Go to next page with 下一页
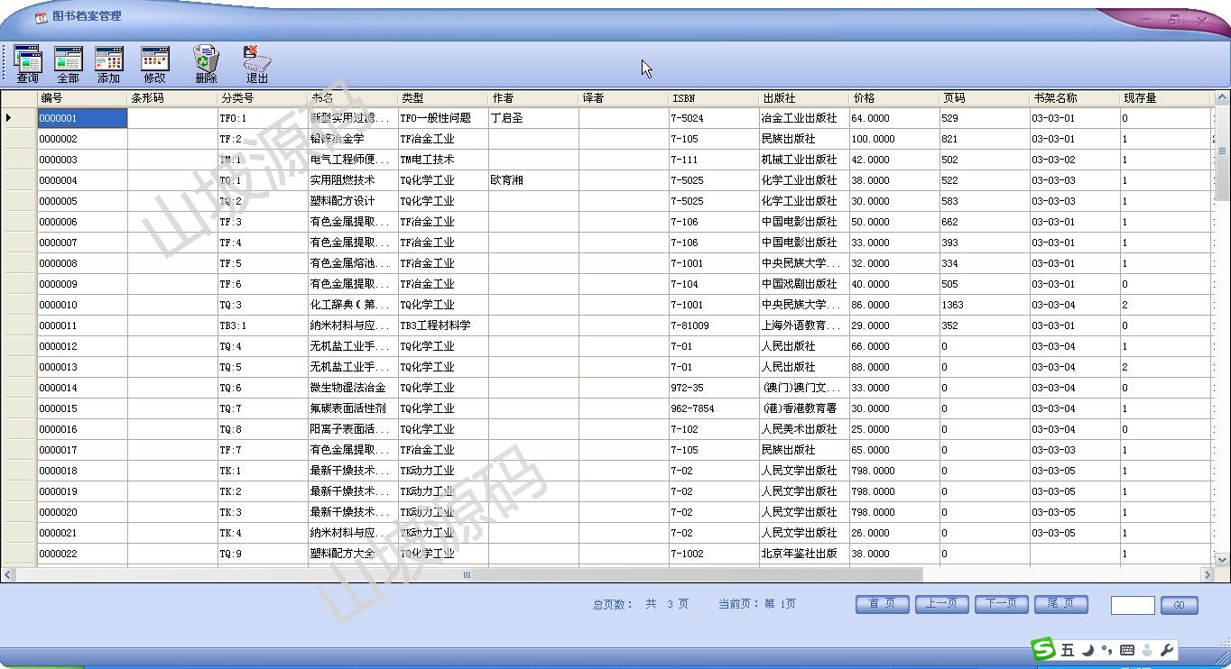This screenshot has height=669, width=1231. (1001, 604)
